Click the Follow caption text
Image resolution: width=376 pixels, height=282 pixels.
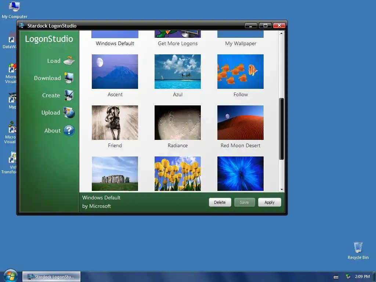241,94
